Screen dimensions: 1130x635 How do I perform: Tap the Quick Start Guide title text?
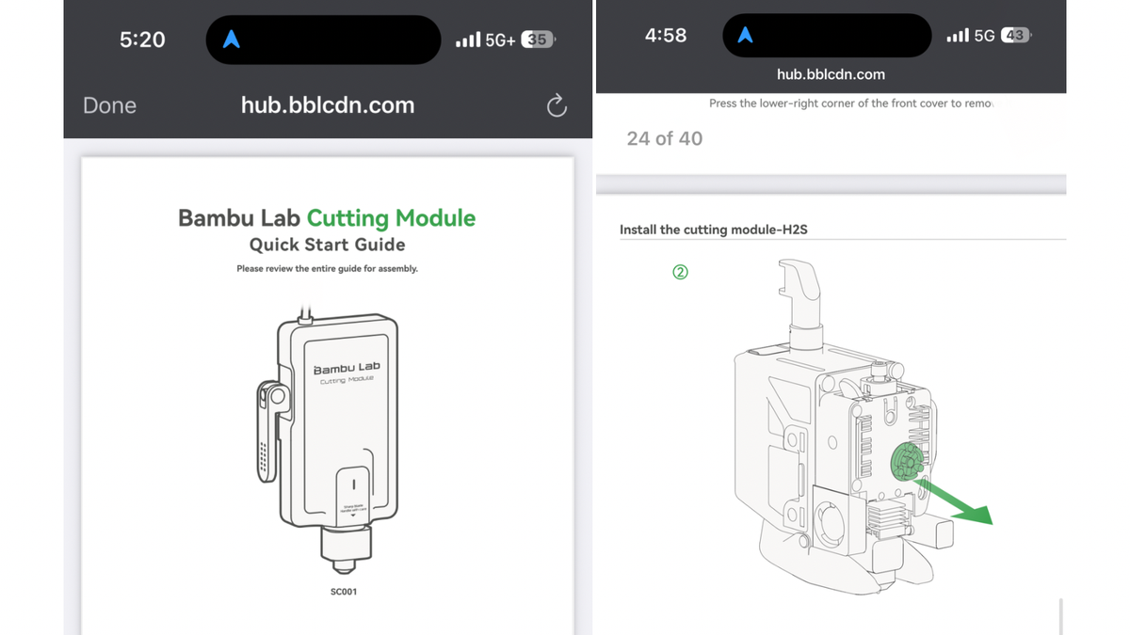pyautogui.click(x=327, y=243)
